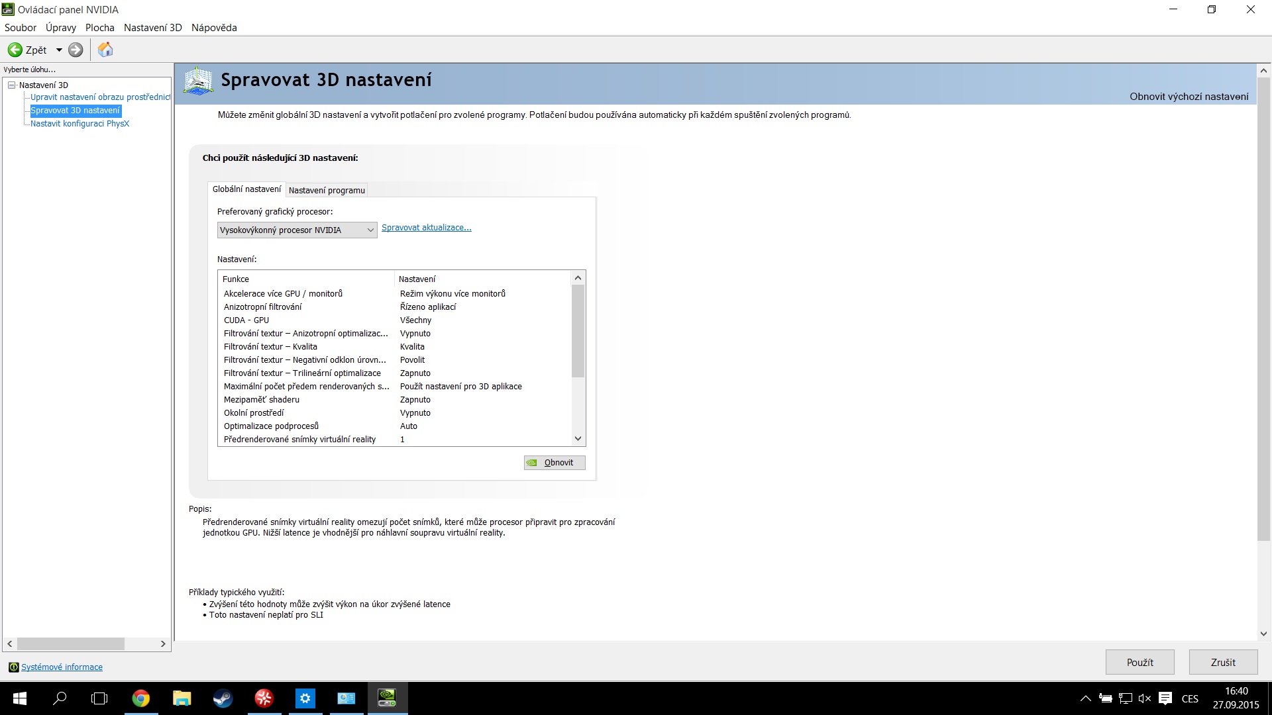Open the preferred graphics processor dropdown
Viewport: 1272px width, 715px height.
[x=297, y=230]
